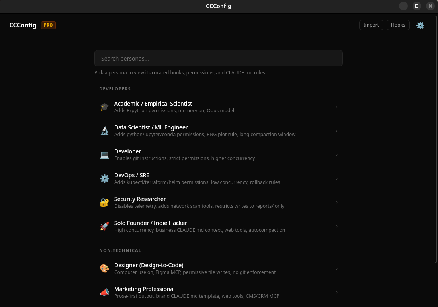The width and height of the screenshot is (438, 307).
Task: Select Data Scientist / ML Engineer title
Action: coord(151,127)
